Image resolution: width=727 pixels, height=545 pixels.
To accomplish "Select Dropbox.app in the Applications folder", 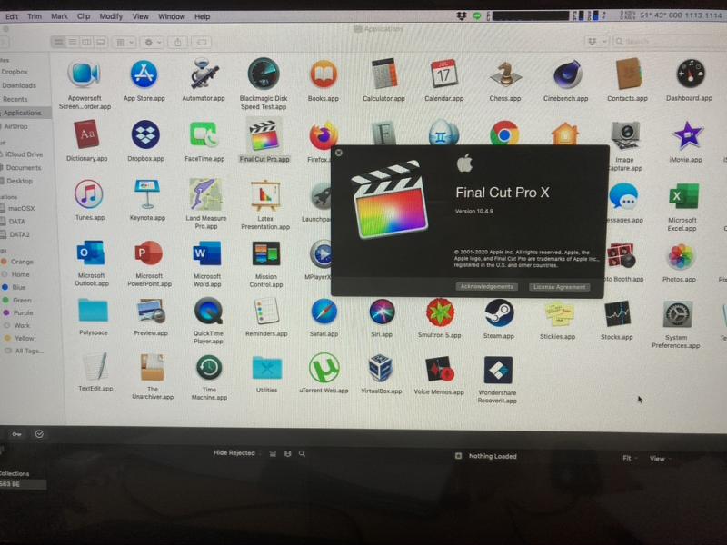I will coord(145,134).
